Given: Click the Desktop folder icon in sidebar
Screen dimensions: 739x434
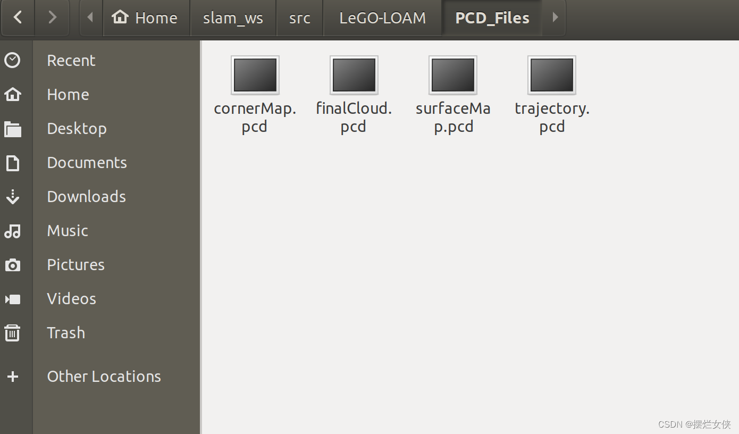Looking at the screenshot, I should (12, 129).
